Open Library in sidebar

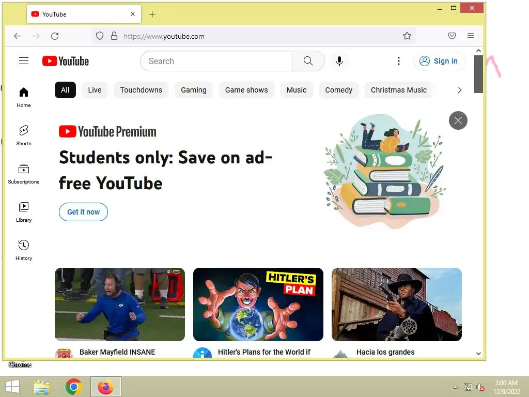[x=24, y=212]
